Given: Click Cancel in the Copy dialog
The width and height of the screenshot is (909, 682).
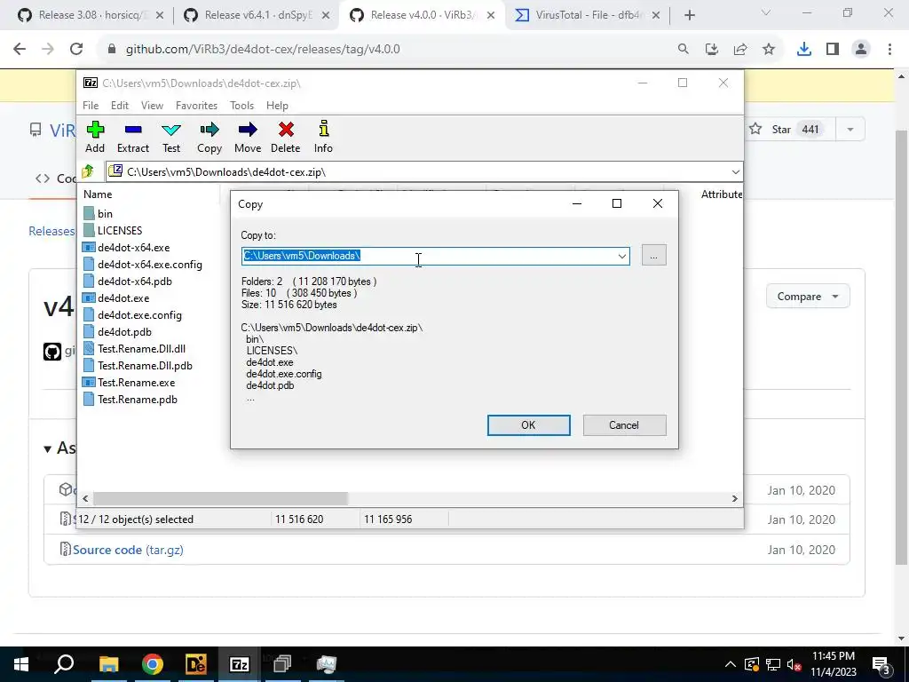Looking at the screenshot, I should [624, 425].
